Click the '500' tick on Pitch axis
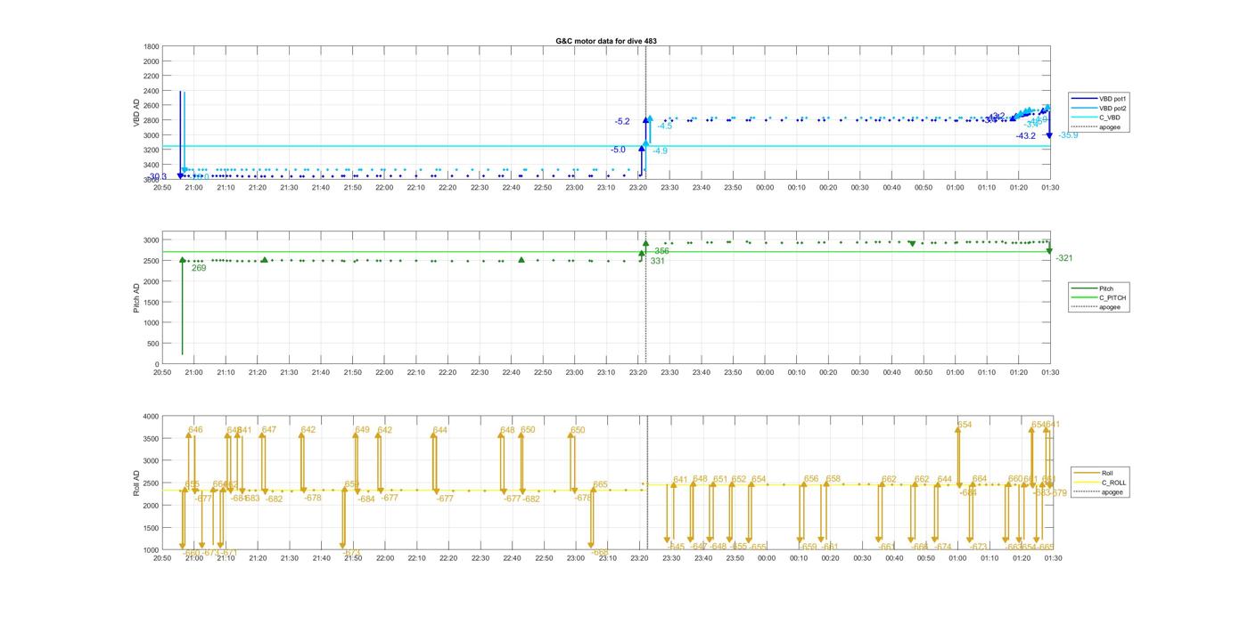This screenshot has height=617, width=1248. 153,344
